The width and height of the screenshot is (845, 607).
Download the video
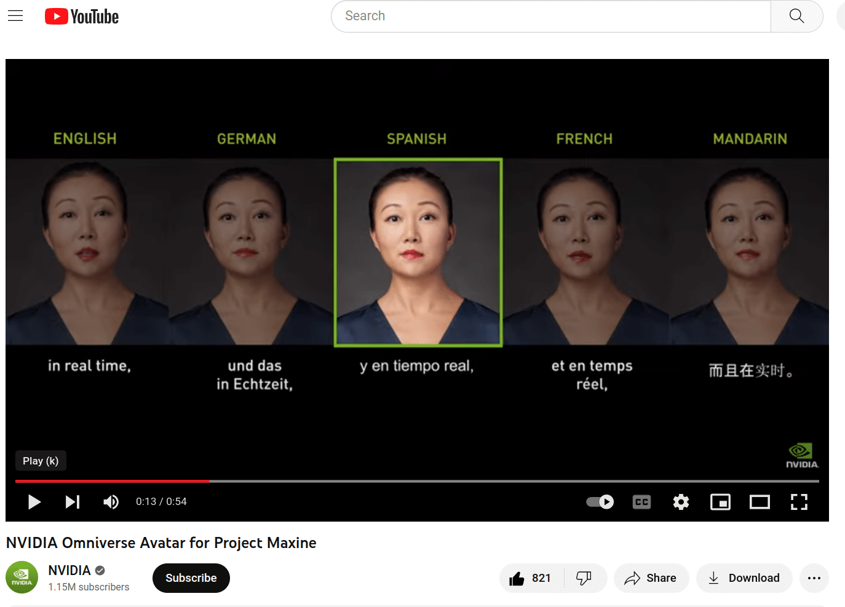pyautogui.click(x=744, y=578)
